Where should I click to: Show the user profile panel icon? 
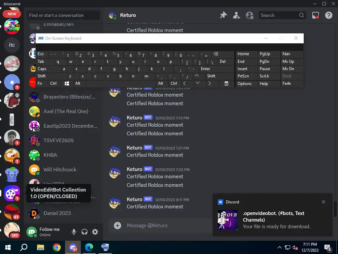250,15
